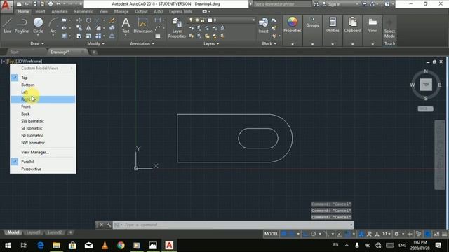
Task: Expand the Draw panel dropdown
Action: coord(37,43)
